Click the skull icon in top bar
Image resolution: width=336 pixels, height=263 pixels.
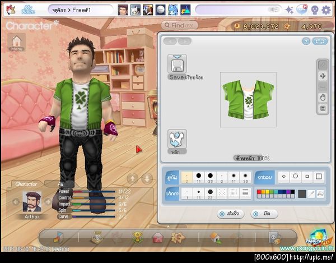click(x=315, y=10)
